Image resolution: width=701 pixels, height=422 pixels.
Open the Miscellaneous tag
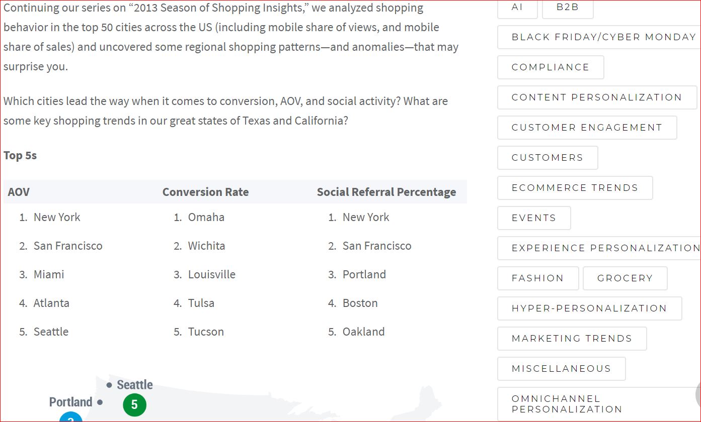[x=561, y=369]
